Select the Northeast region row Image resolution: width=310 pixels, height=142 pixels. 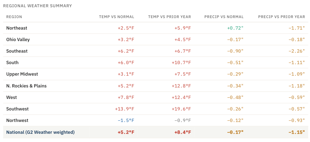click(x=155, y=28)
